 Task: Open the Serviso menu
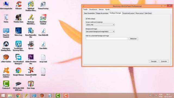click(x=101, y=10)
